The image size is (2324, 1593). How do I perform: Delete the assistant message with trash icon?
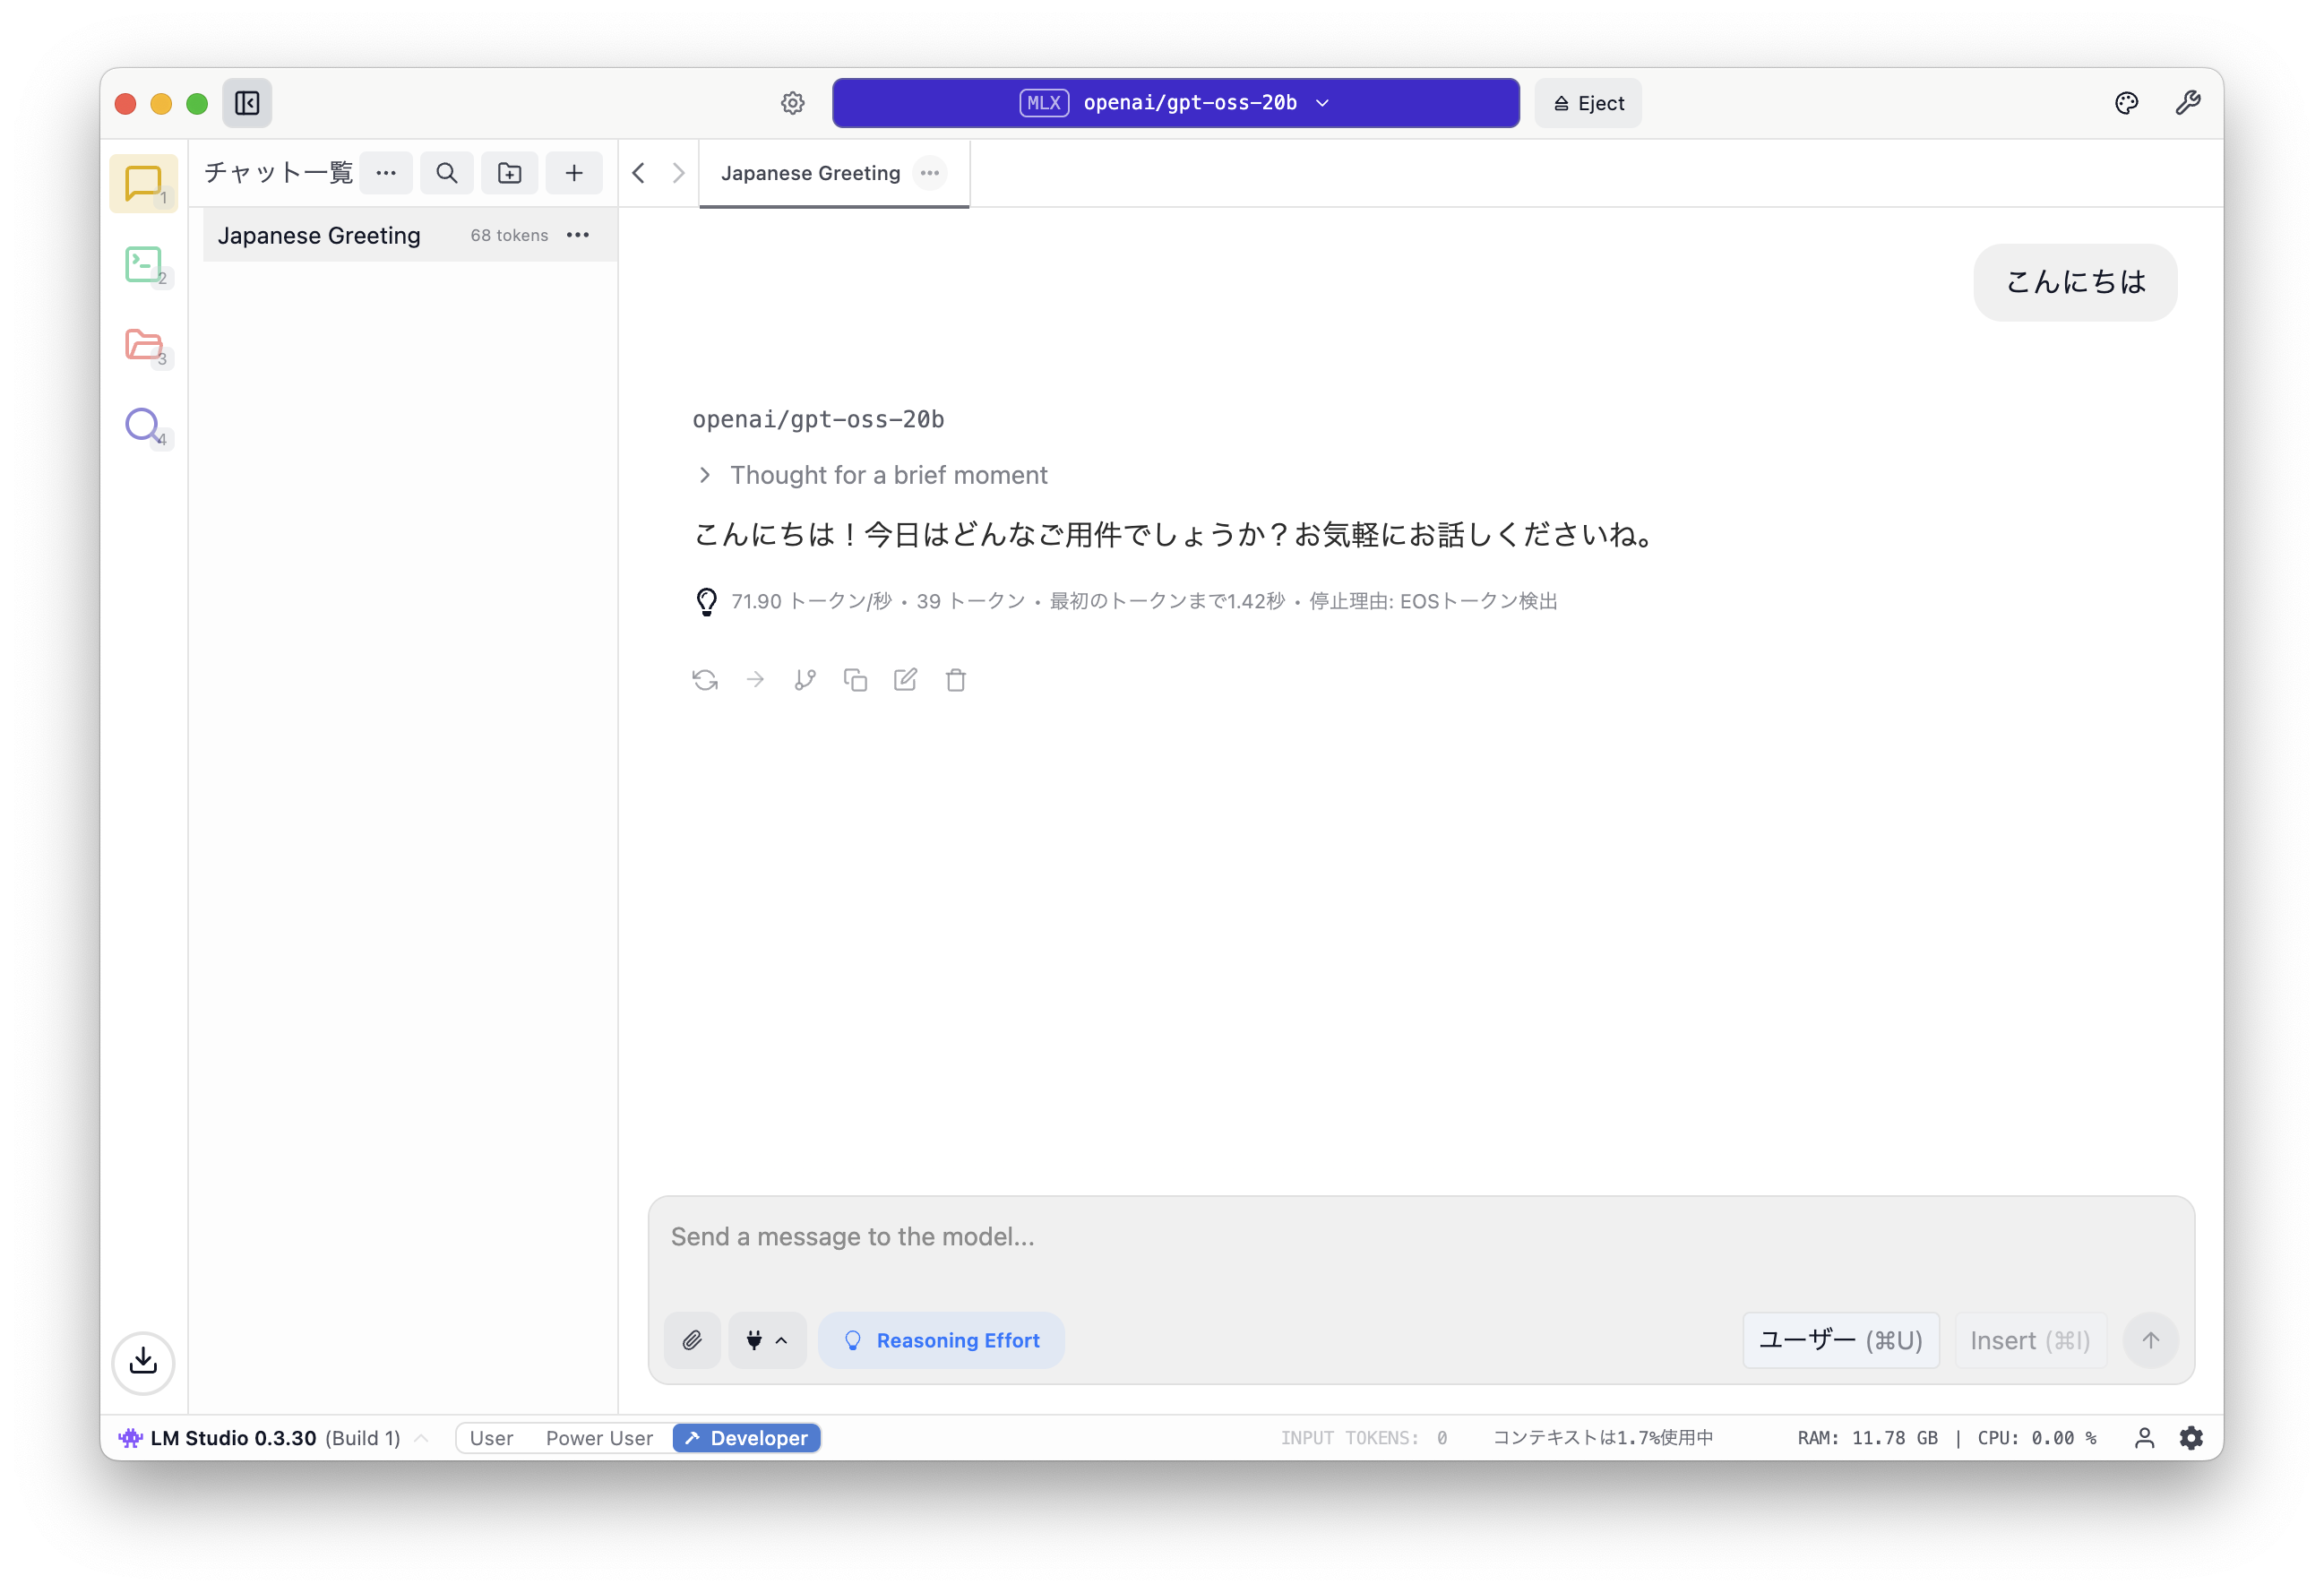(x=956, y=680)
